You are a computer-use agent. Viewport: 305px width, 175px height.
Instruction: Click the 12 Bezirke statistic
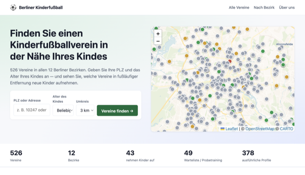click(73, 156)
